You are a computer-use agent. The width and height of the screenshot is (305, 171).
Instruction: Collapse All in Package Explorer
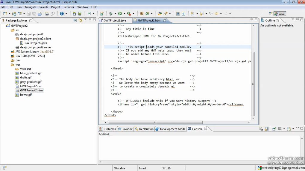[x=75, y=20]
